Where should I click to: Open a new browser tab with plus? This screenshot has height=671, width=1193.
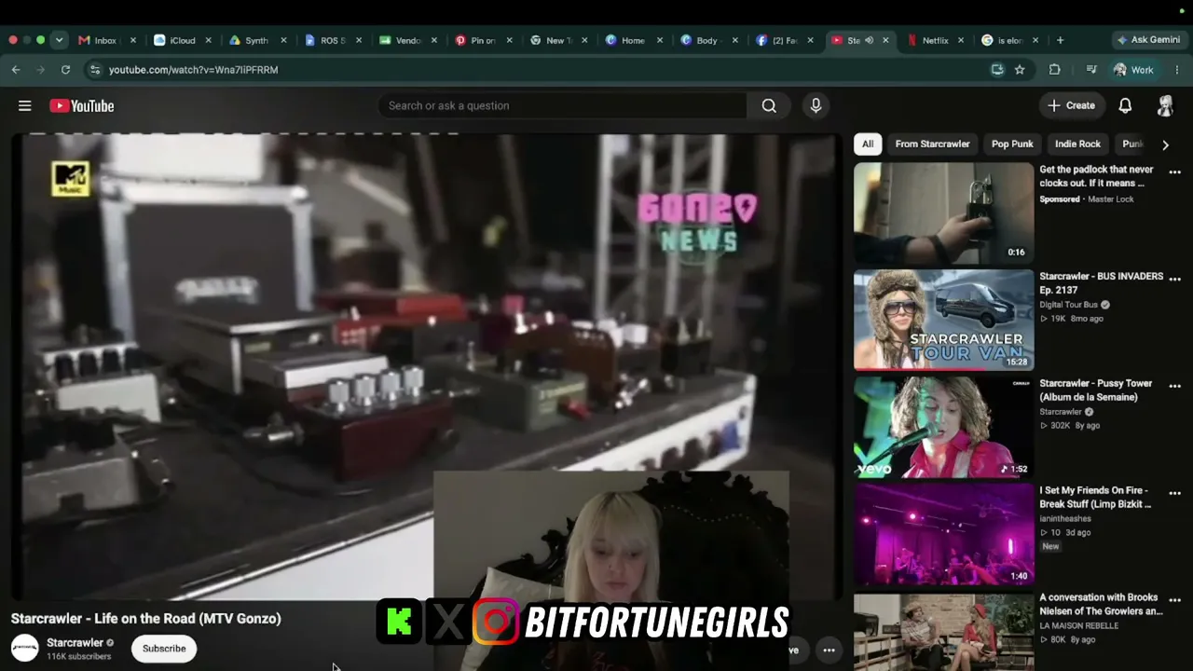pyautogui.click(x=1060, y=40)
